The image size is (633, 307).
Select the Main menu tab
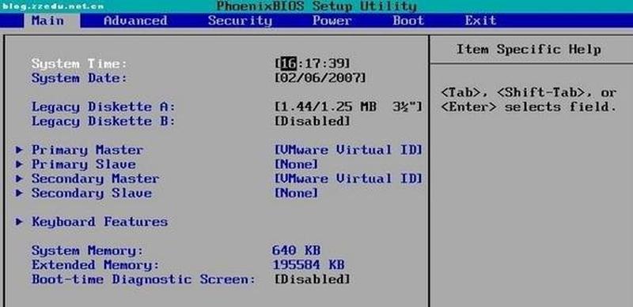(47, 21)
